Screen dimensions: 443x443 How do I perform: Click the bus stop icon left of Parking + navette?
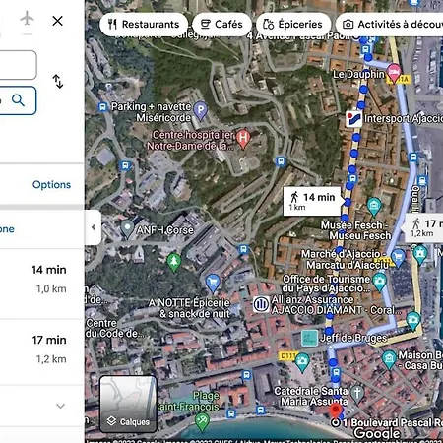[x=102, y=107]
